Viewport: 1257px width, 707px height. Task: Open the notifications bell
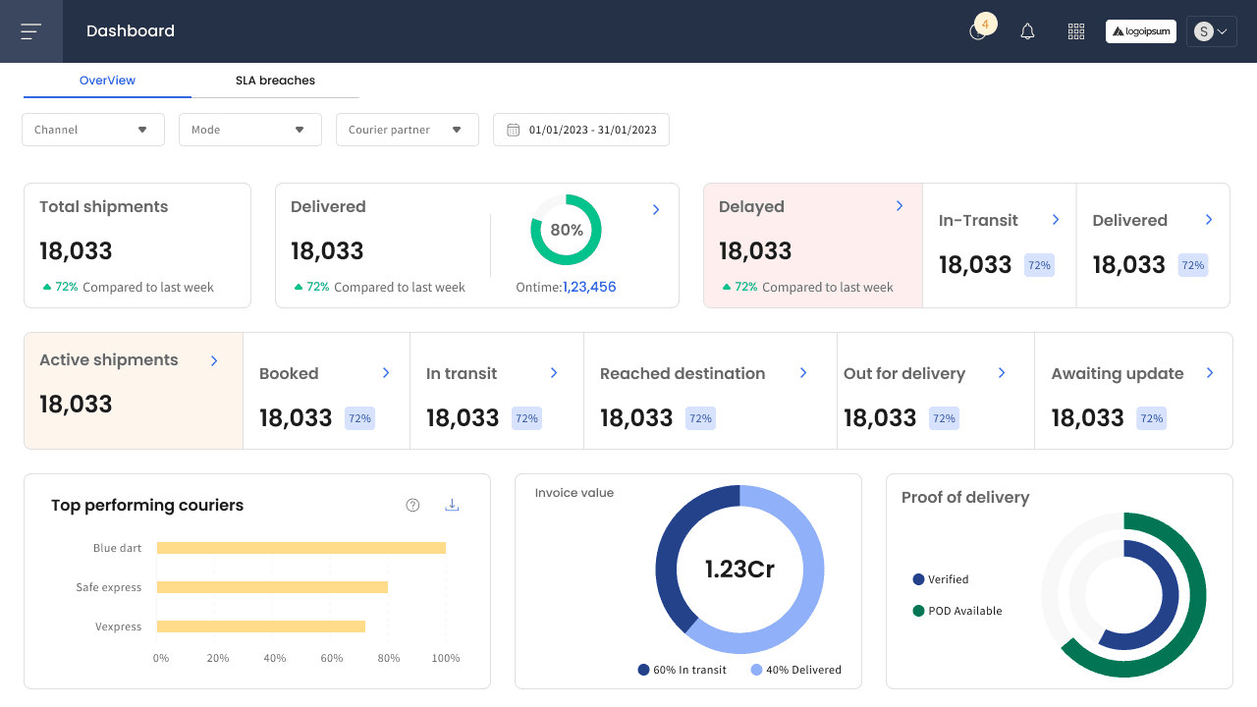click(1027, 31)
